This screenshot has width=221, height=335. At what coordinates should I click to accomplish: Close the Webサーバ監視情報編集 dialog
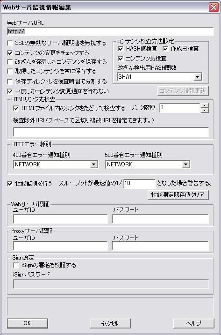214,7
